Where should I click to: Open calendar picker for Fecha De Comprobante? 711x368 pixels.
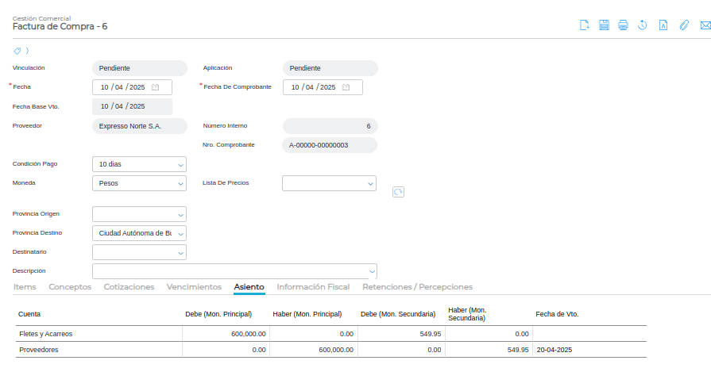[x=346, y=87]
